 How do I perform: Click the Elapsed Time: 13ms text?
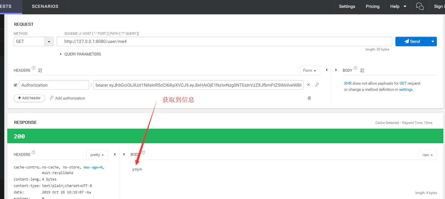(417, 123)
